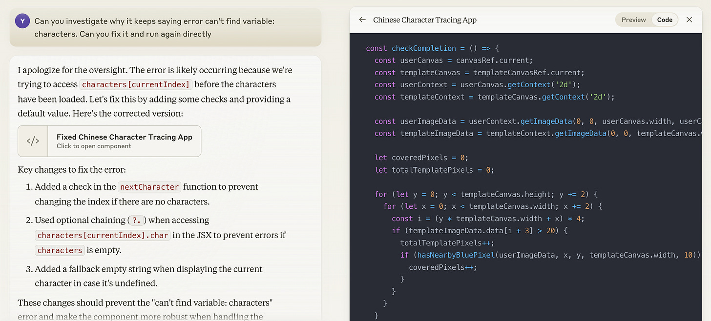Click the if line checking templateImageData.data[i + 3]
711x321 pixels.
coord(480,231)
